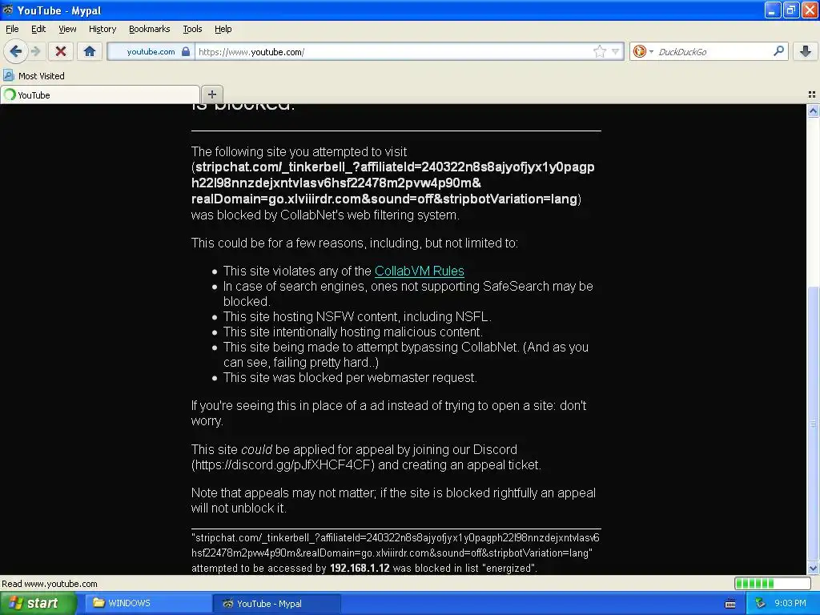Open the File menu
Screen dimensions: 820x615
(x=12, y=29)
